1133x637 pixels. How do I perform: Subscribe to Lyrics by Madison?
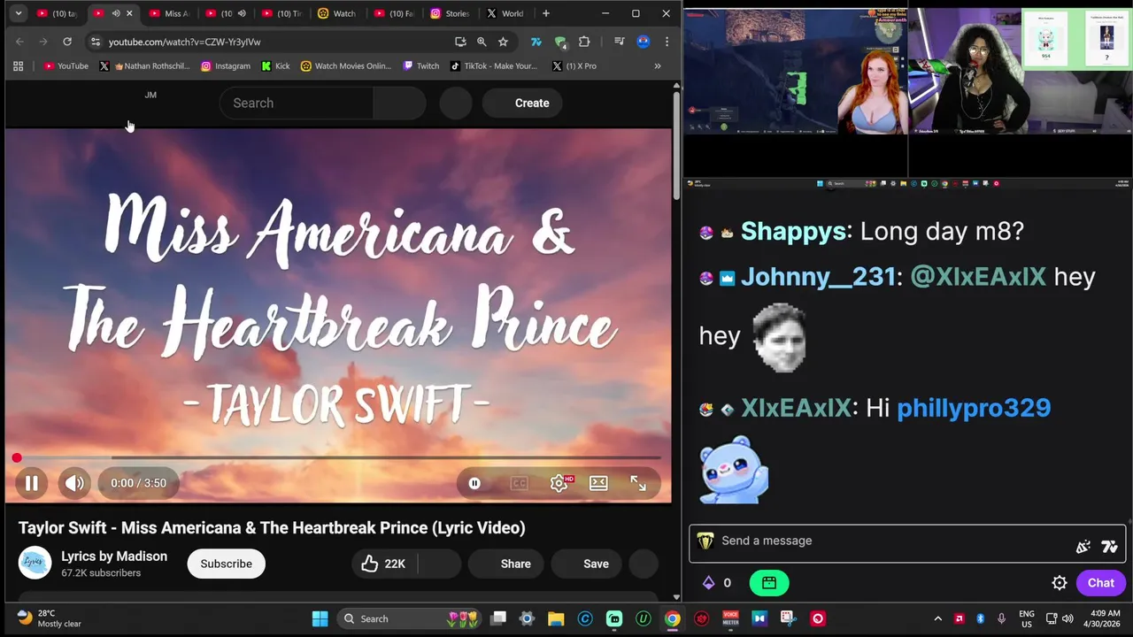(226, 564)
